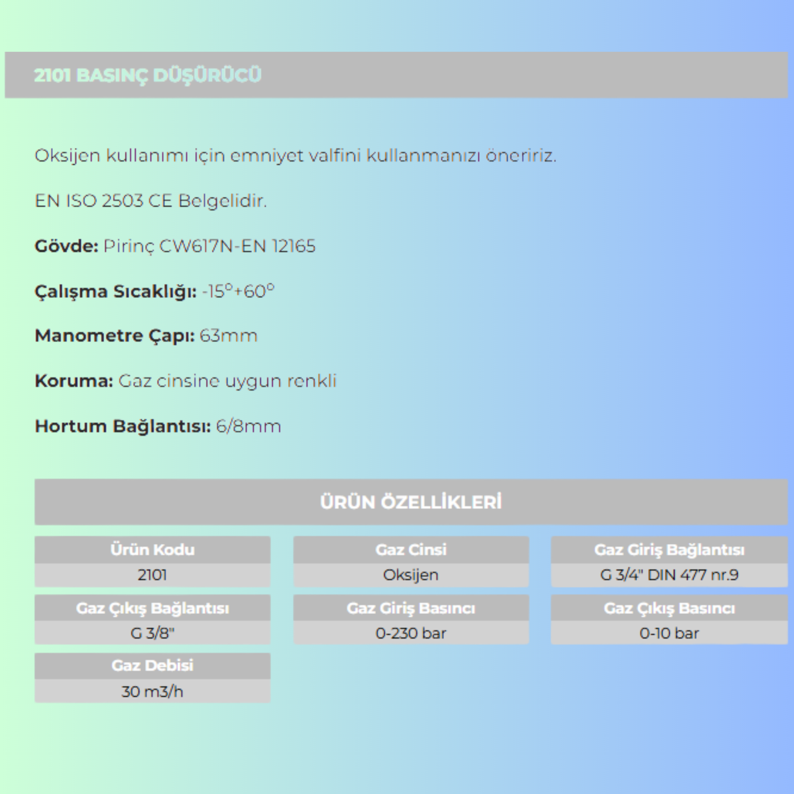Select the Oksijen gas type value

[x=411, y=574]
